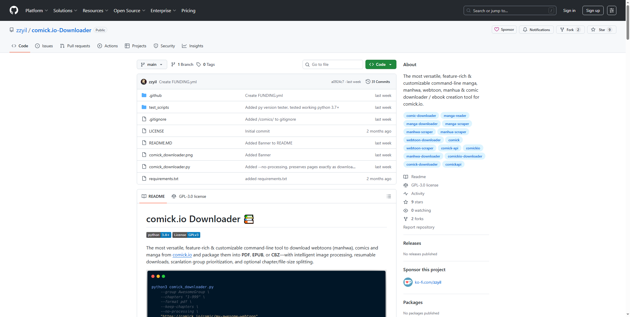The image size is (630, 317).
Task: Open commit history clock icon
Action: point(368,81)
